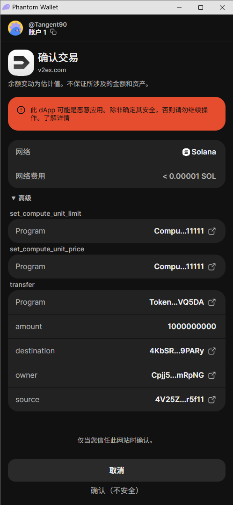Open external link for set_compute_unit_price Program
This screenshot has height=505, width=233.
click(212, 267)
